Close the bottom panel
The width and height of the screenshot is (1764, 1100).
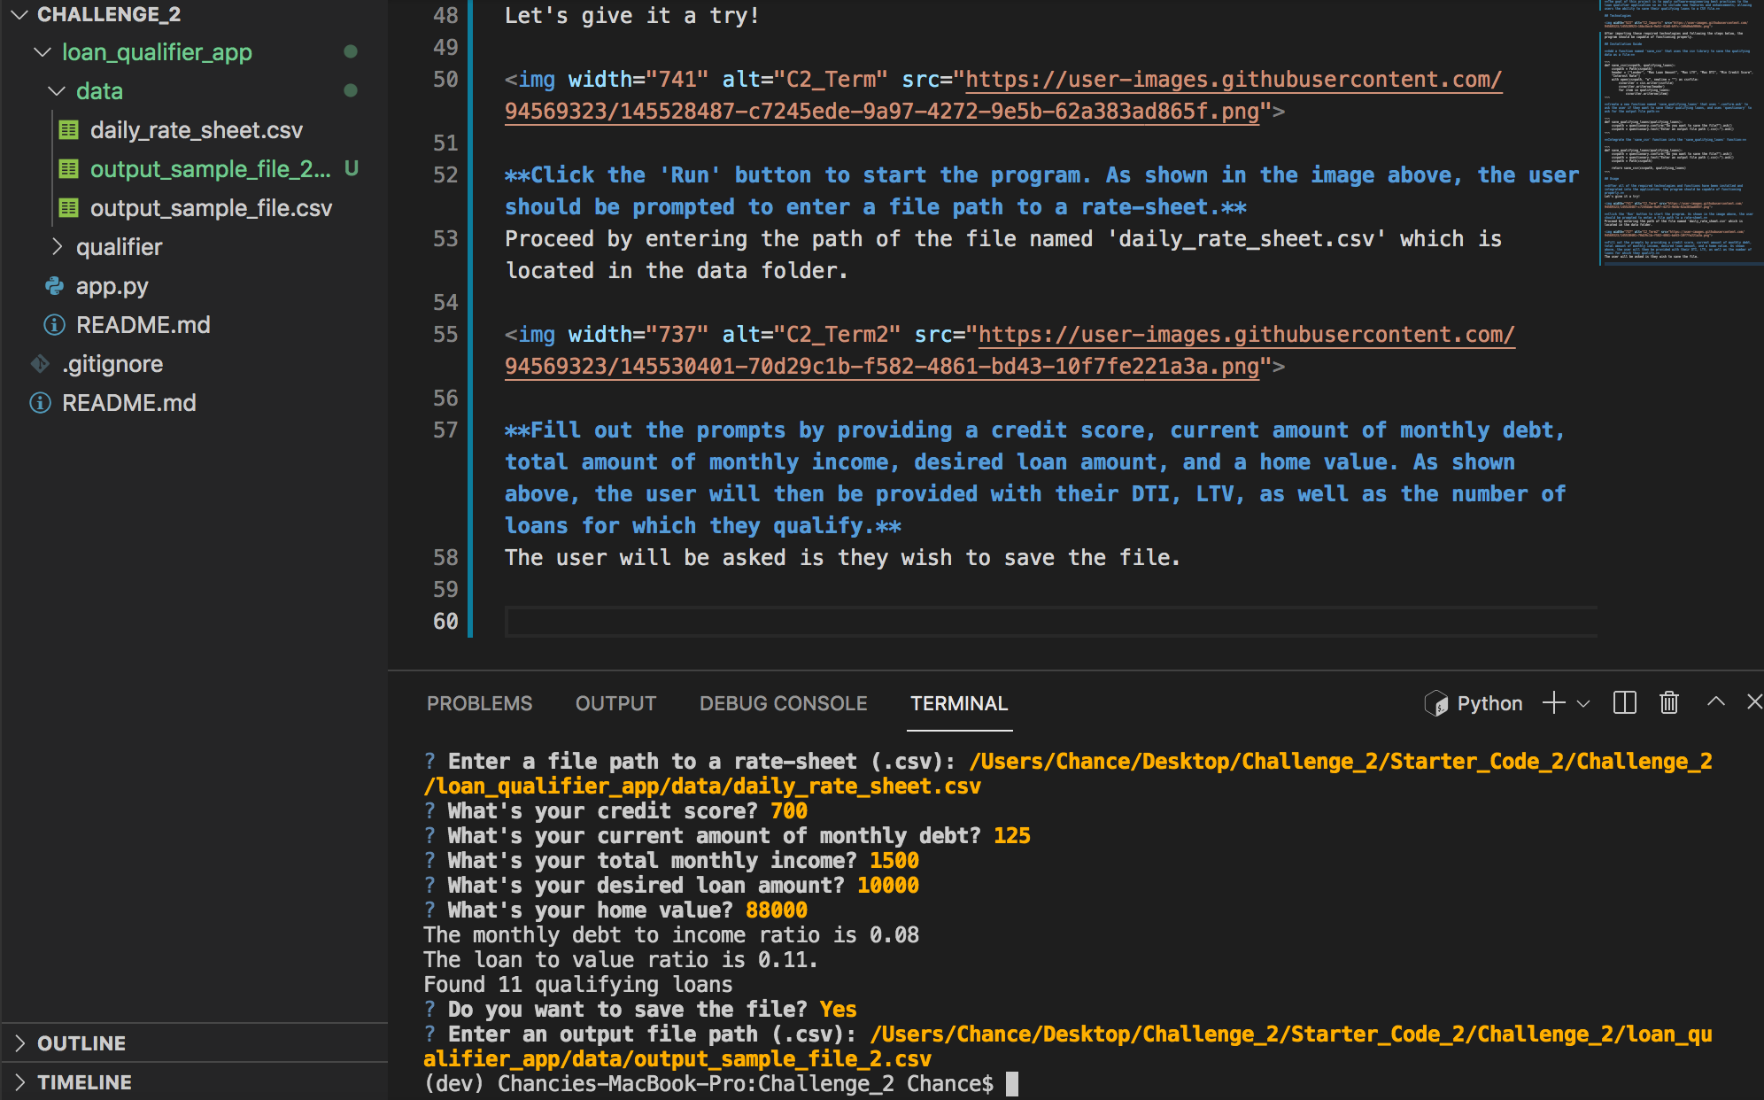(x=1754, y=702)
